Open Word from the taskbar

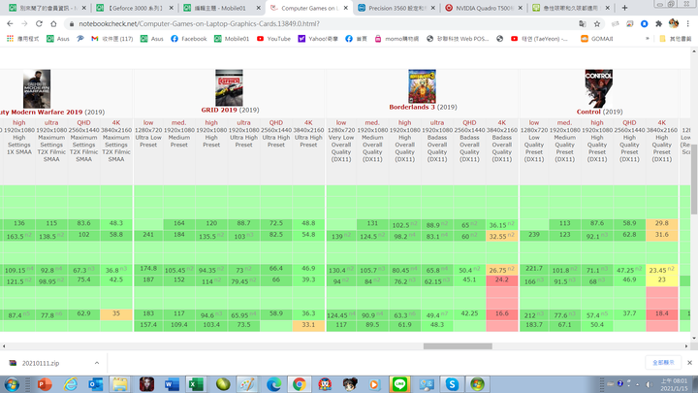coord(172,384)
